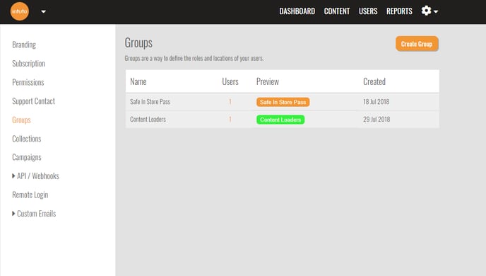Screen dimensions: 486x276
Task: Open the Safe In Store Pass group name
Action: point(150,101)
